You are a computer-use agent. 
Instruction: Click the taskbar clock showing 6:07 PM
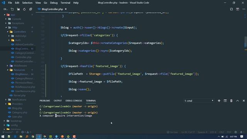point(233,136)
